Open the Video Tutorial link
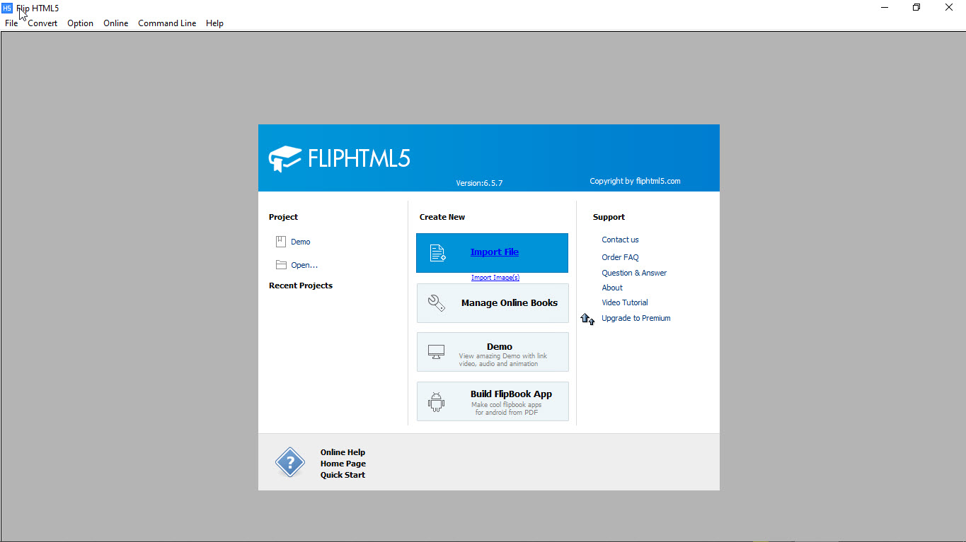This screenshot has width=966, height=542. pyautogui.click(x=625, y=302)
